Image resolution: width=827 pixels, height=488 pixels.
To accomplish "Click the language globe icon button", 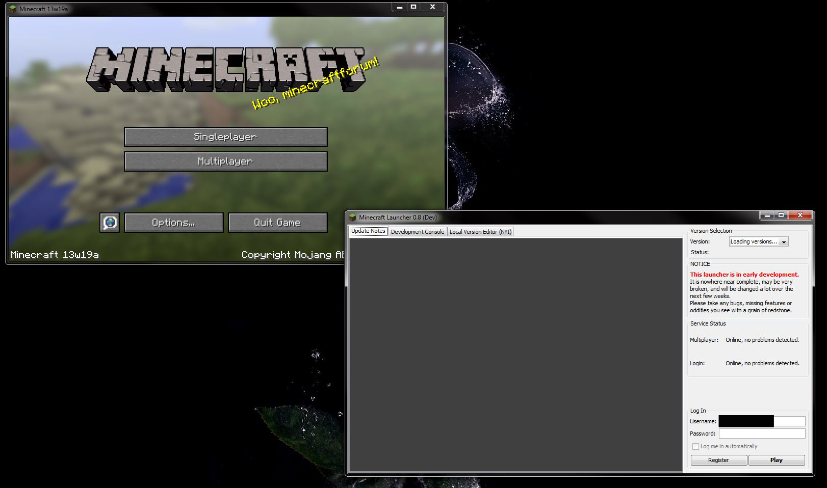I will click(110, 223).
